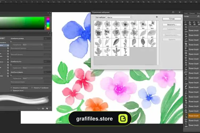Select the highlighted orange flower brush entry
The width and height of the screenshot is (200, 133).
click(x=192, y=116)
